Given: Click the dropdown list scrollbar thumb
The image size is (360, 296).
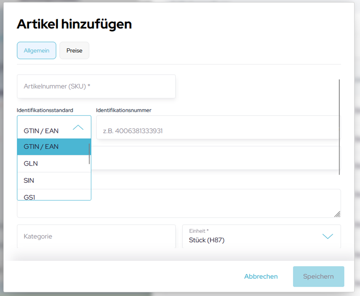Looking at the screenshot, I should 90,154.
